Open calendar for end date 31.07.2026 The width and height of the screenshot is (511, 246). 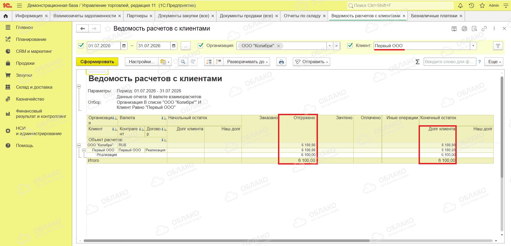click(x=174, y=46)
